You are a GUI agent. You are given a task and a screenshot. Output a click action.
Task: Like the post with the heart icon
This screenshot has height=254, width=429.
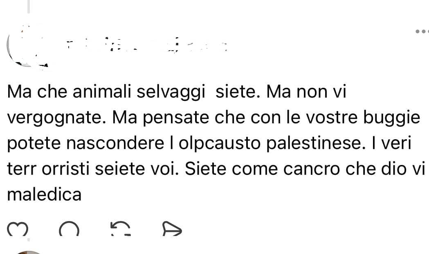coord(18,229)
